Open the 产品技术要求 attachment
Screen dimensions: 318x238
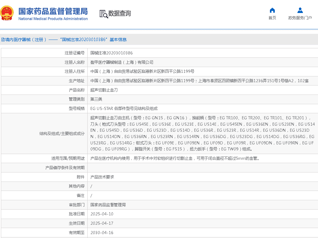[102, 177]
